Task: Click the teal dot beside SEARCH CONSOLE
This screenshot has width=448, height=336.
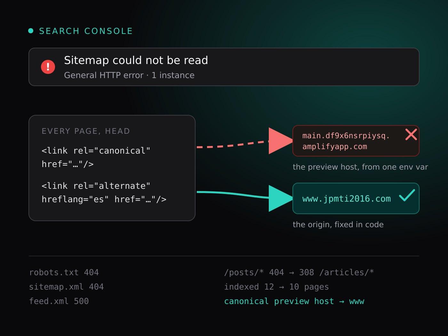Action: coord(31,31)
